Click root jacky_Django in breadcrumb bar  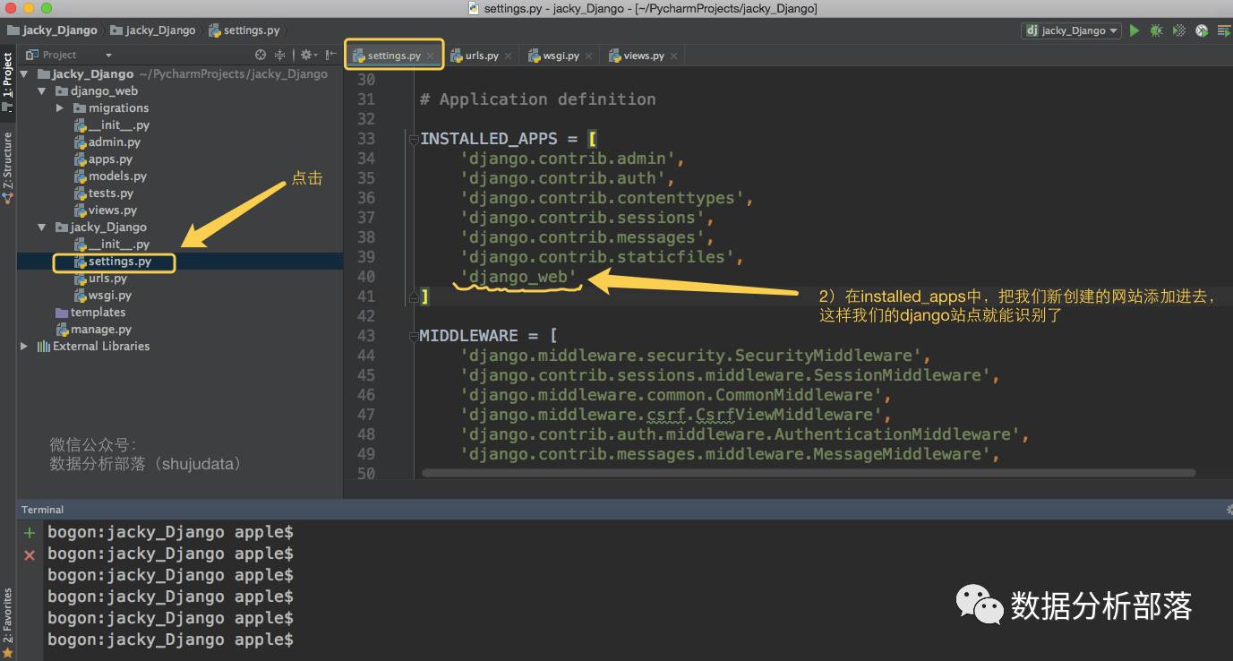[x=52, y=30]
